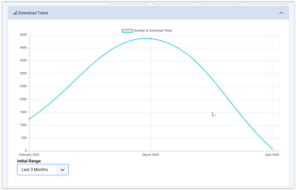The width and height of the screenshot is (296, 190).
Task: Click the bar chart icon beside Download Trend
Action: [15, 13]
